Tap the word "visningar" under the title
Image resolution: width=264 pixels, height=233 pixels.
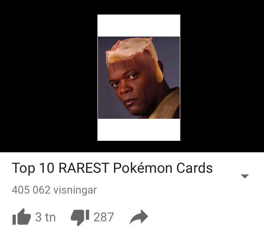pos(75,190)
